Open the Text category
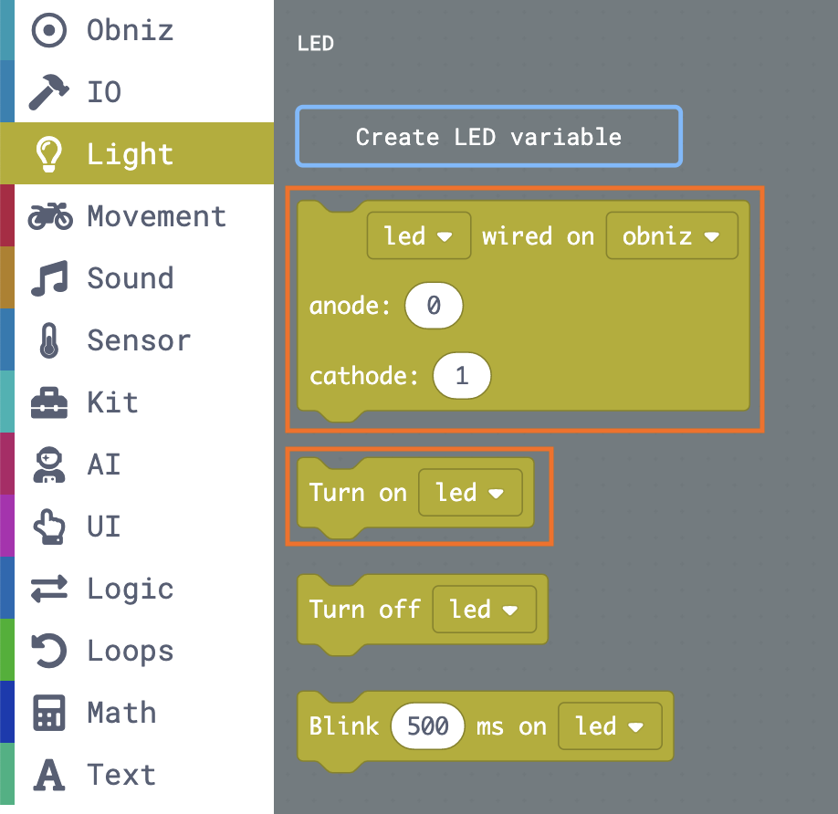This screenshot has width=838, height=814. coord(137,775)
